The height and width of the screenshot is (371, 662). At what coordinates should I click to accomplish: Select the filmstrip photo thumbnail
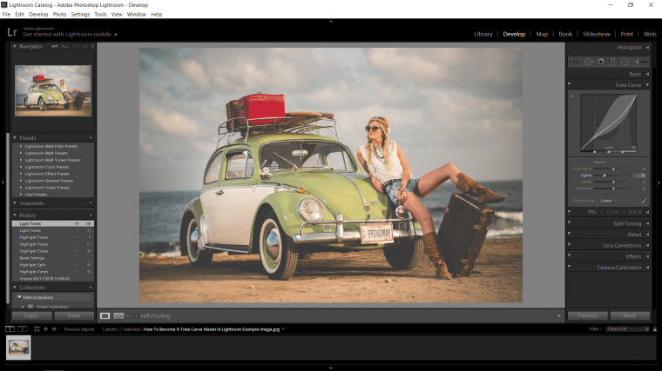pos(18,348)
